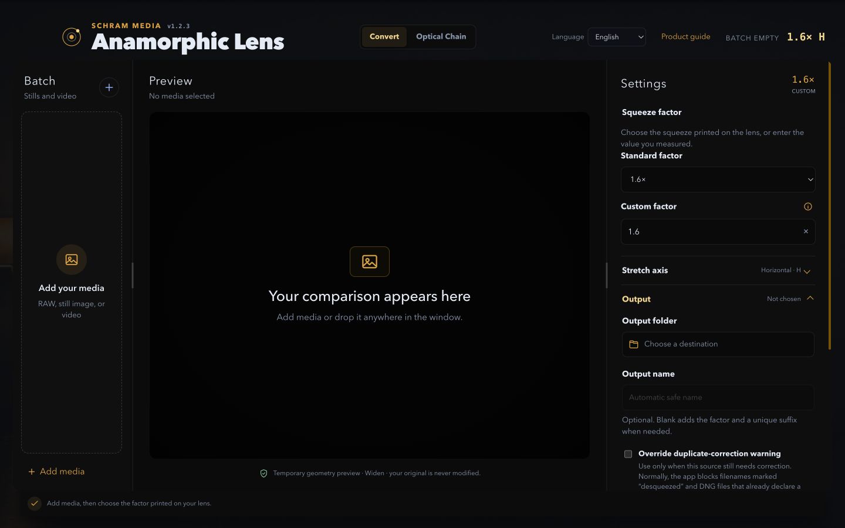Clear the Custom factor value
845x528 pixels.
(806, 232)
